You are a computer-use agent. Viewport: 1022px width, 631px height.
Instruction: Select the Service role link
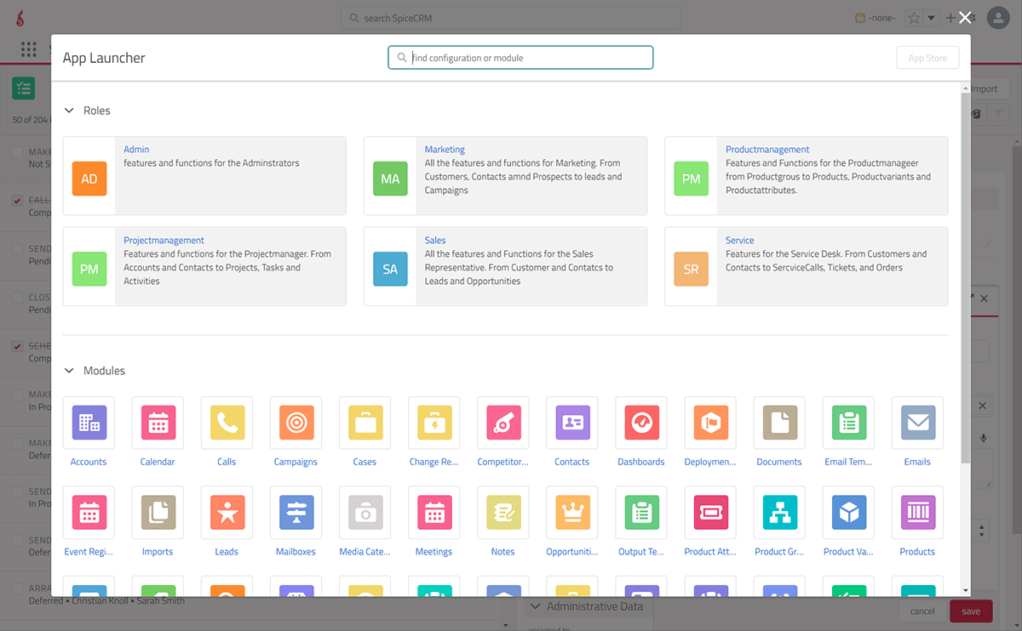click(740, 241)
